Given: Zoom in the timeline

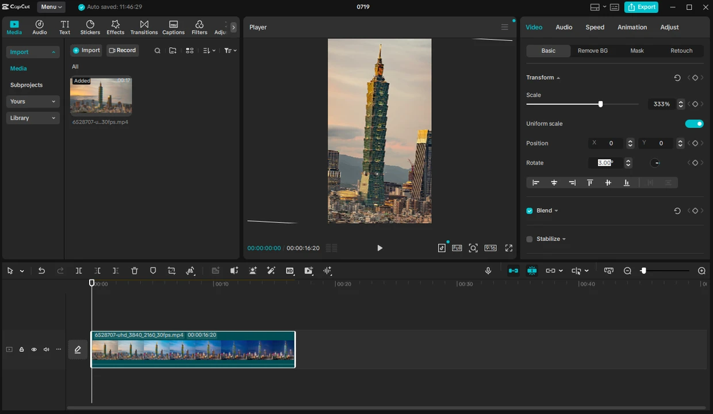Looking at the screenshot, I should pyautogui.click(x=701, y=271).
